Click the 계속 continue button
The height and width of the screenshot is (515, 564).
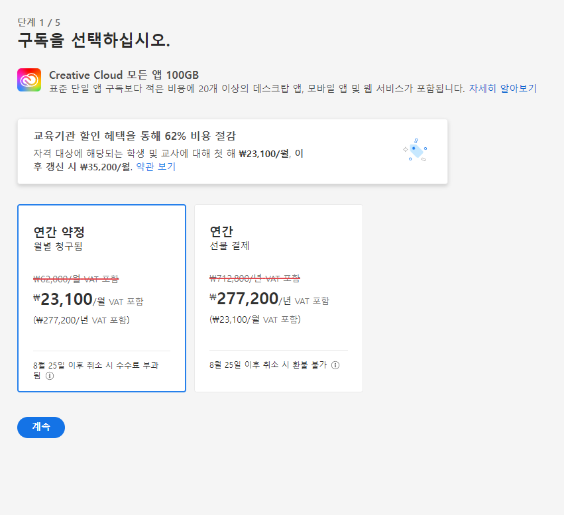[41, 428]
